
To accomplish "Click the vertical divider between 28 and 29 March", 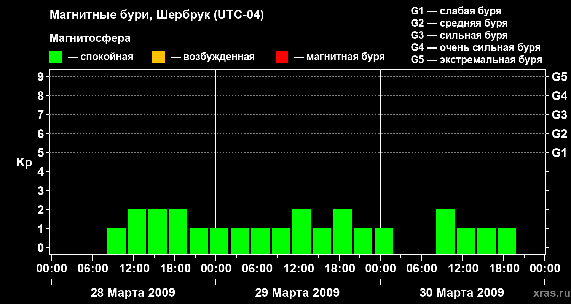I will click(x=216, y=161).
